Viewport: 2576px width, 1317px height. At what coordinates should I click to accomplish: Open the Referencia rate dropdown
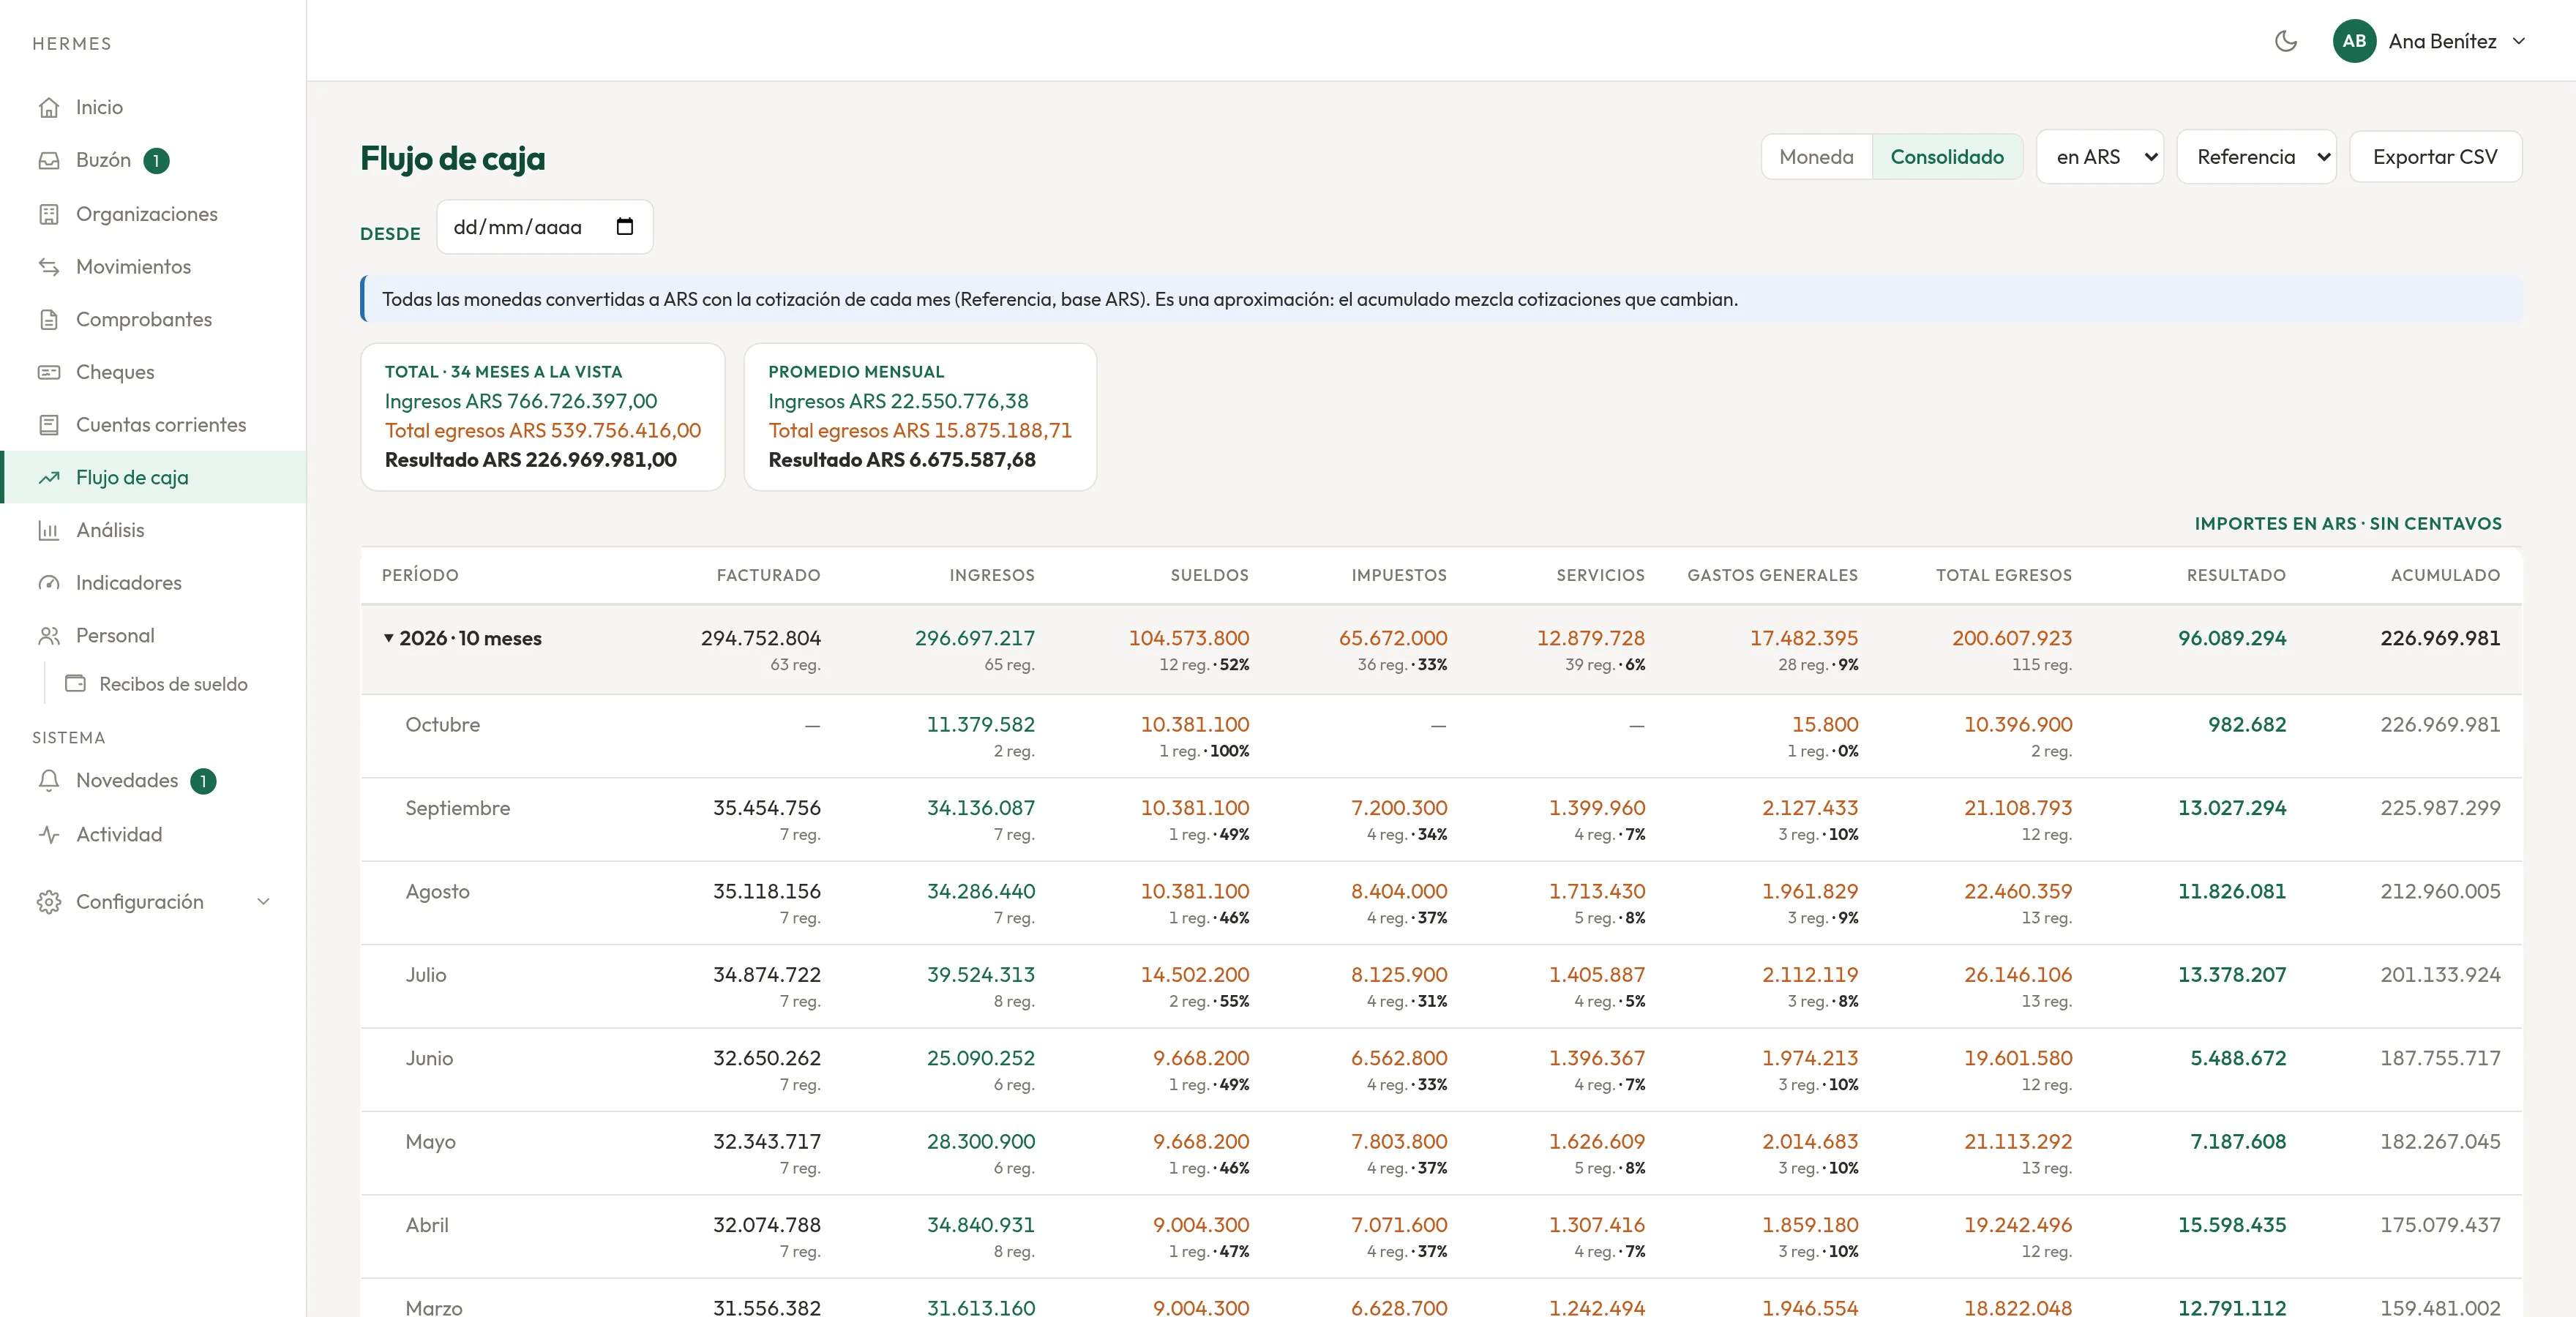pos(2256,157)
